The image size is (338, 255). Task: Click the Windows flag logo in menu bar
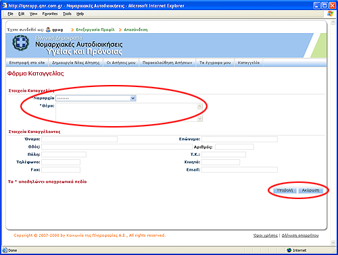(x=330, y=13)
